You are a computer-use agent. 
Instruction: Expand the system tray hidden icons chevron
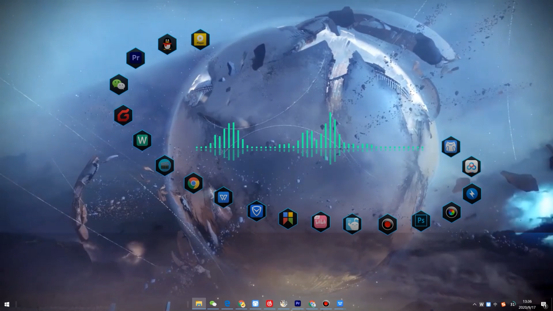tap(474, 304)
